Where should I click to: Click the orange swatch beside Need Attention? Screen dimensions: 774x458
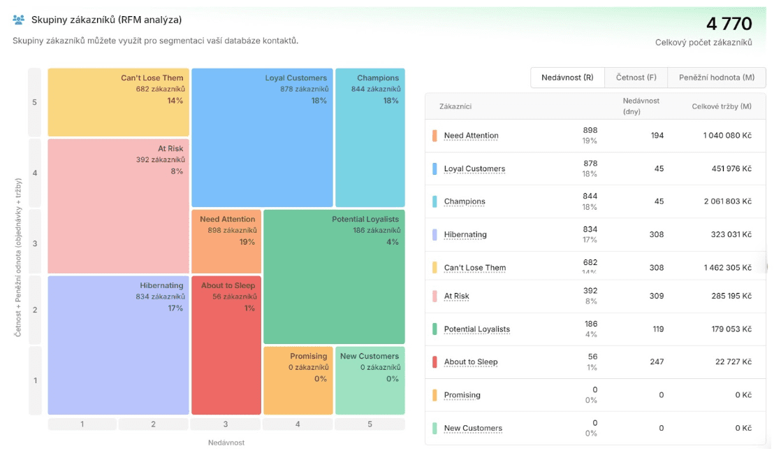tap(435, 136)
